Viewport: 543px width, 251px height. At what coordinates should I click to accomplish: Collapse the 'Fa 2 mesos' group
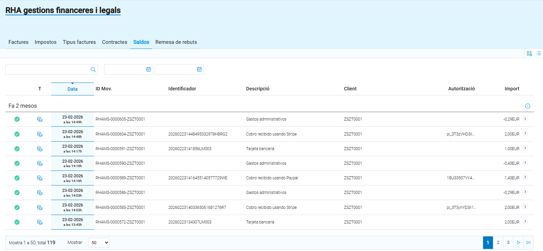pos(527,106)
